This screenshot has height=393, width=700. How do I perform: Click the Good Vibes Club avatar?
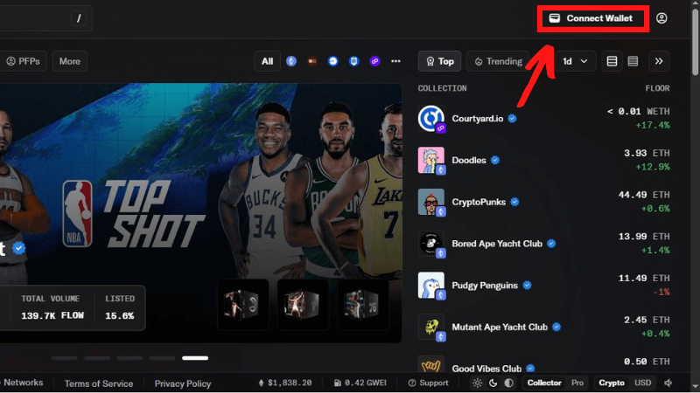tap(431, 364)
